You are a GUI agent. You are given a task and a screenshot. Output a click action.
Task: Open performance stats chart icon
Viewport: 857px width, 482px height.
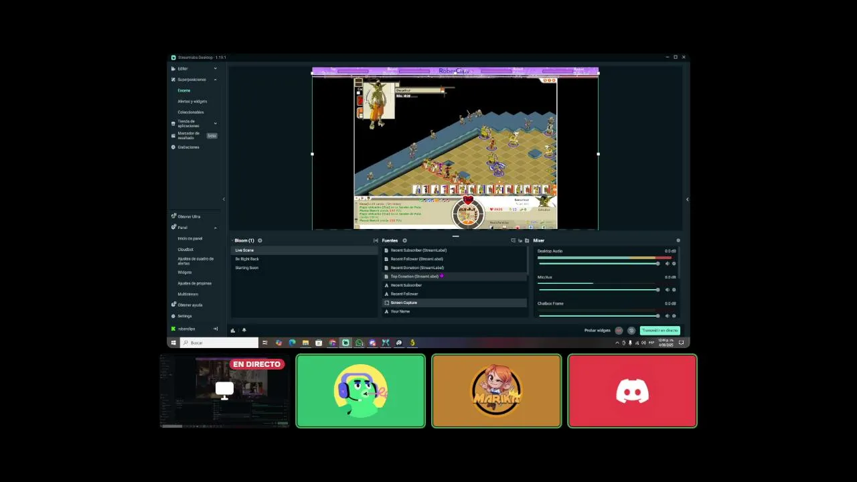[233, 330]
